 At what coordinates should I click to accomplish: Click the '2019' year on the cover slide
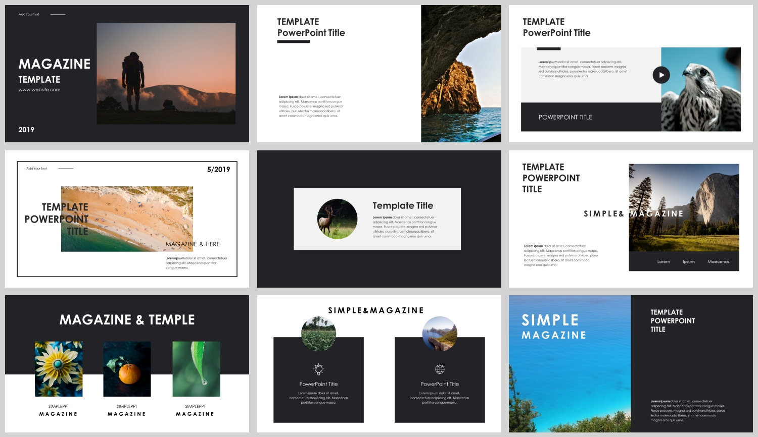tap(26, 130)
